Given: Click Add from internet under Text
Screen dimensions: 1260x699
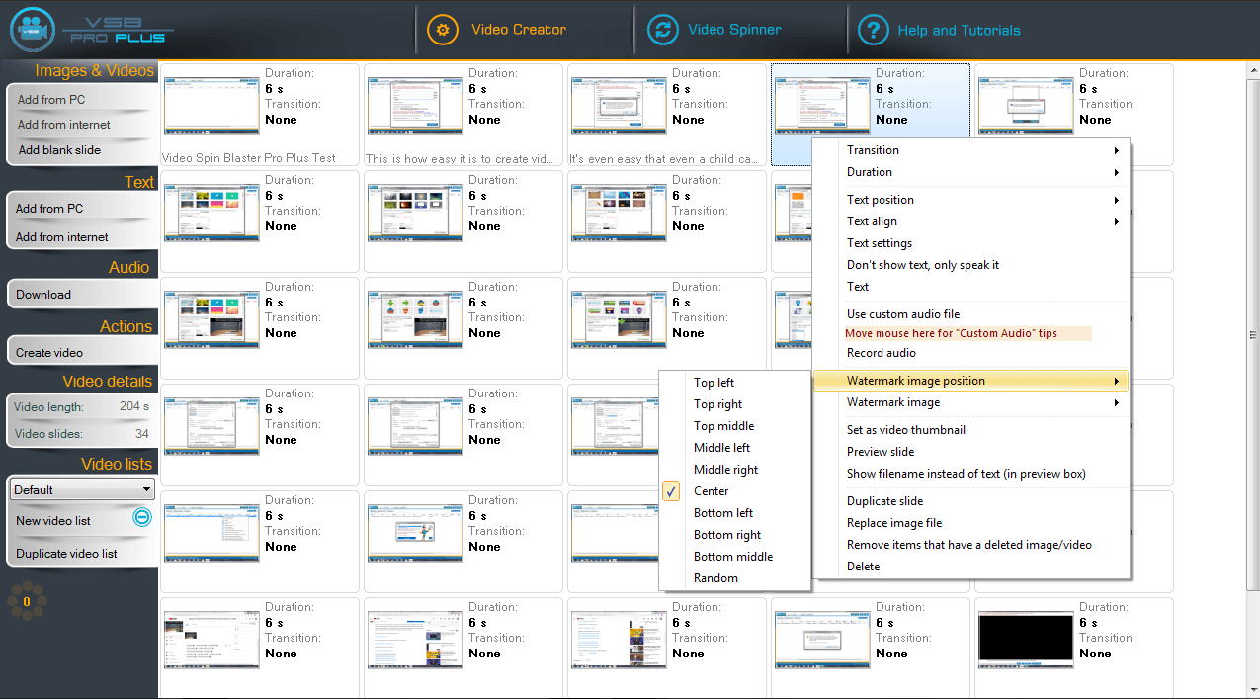Looking at the screenshot, I should click(81, 236).
